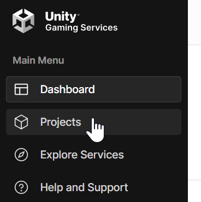This screenshot has width=201, height=202.
Task: Click the white content area beside sidebar
Action: pyautogui.click(x=194, y=113)
